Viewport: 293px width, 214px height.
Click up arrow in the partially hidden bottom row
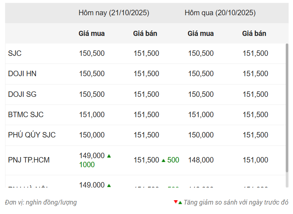point(109,185)
